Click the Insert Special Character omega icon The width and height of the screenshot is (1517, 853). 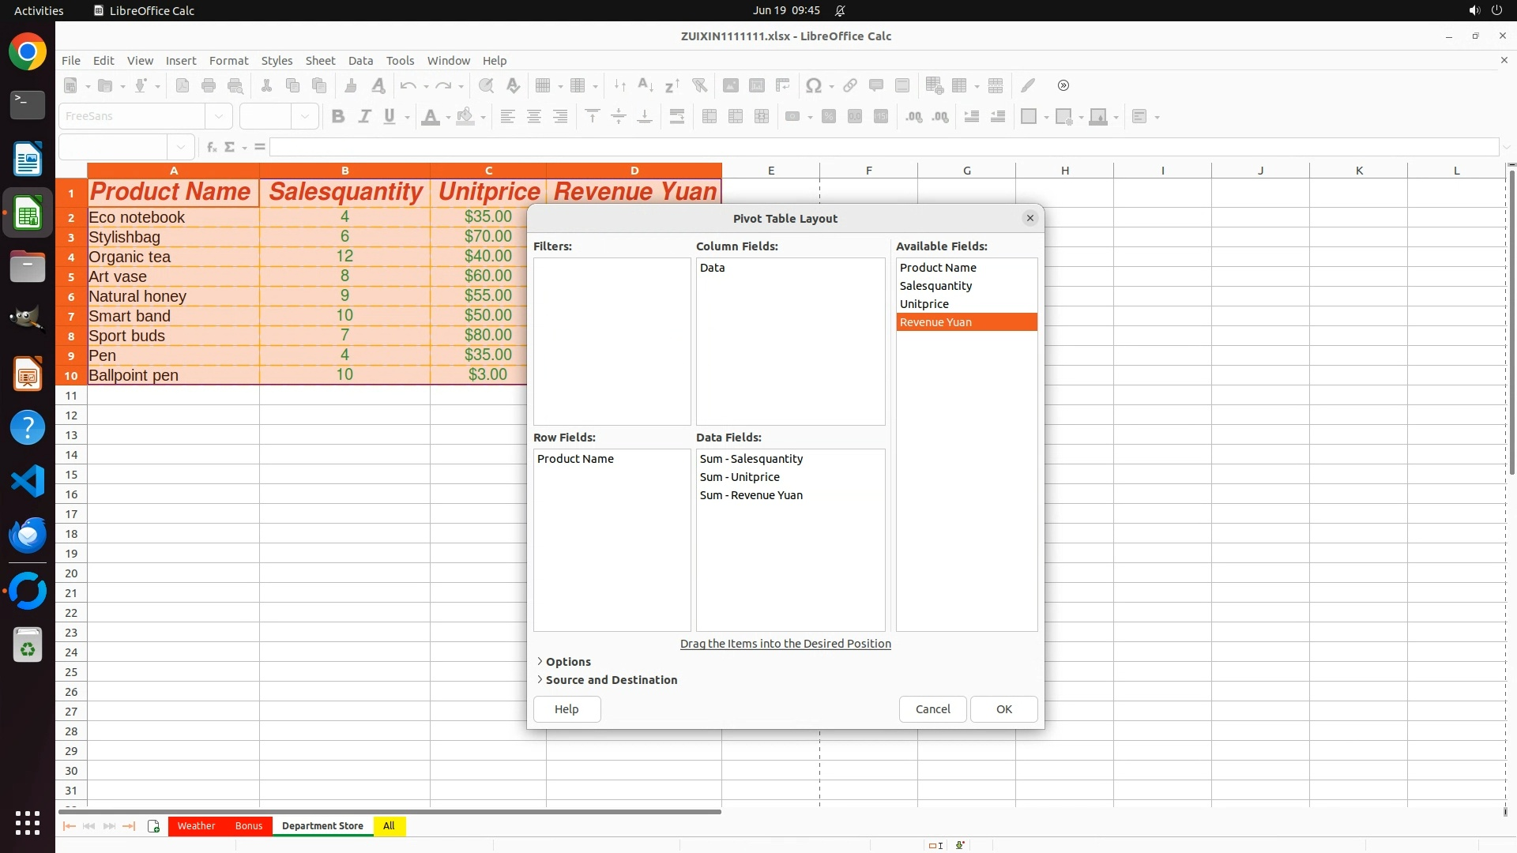pos(813,85)
